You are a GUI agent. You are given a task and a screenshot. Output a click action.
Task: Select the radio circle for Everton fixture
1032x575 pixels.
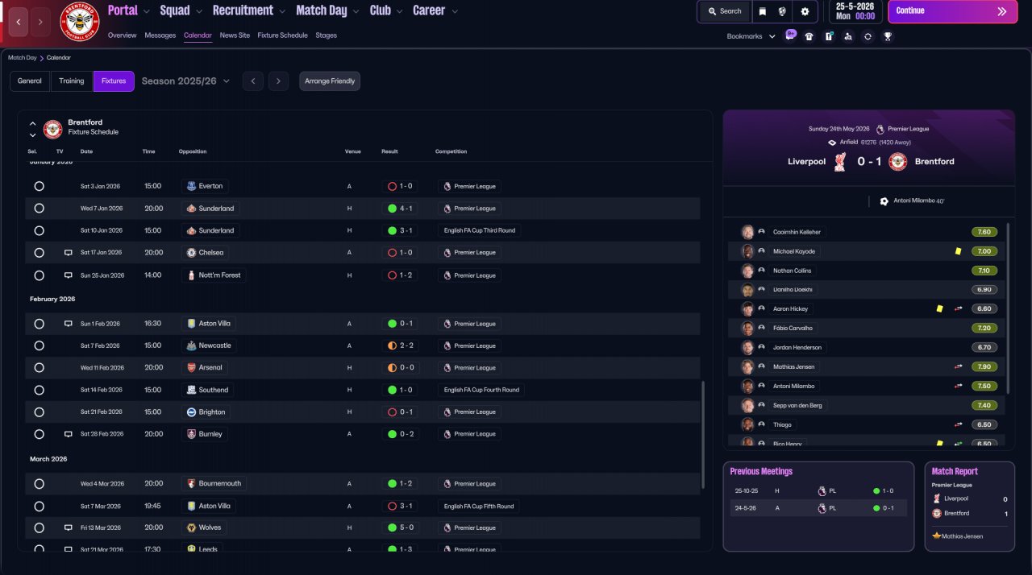[39, 186]
